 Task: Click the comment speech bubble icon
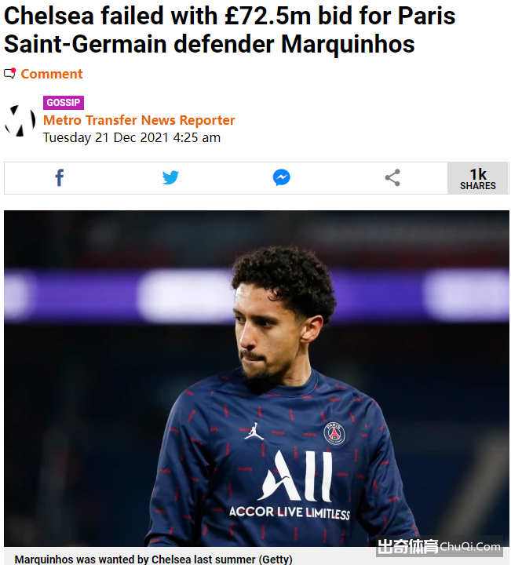tap(10, 74)
